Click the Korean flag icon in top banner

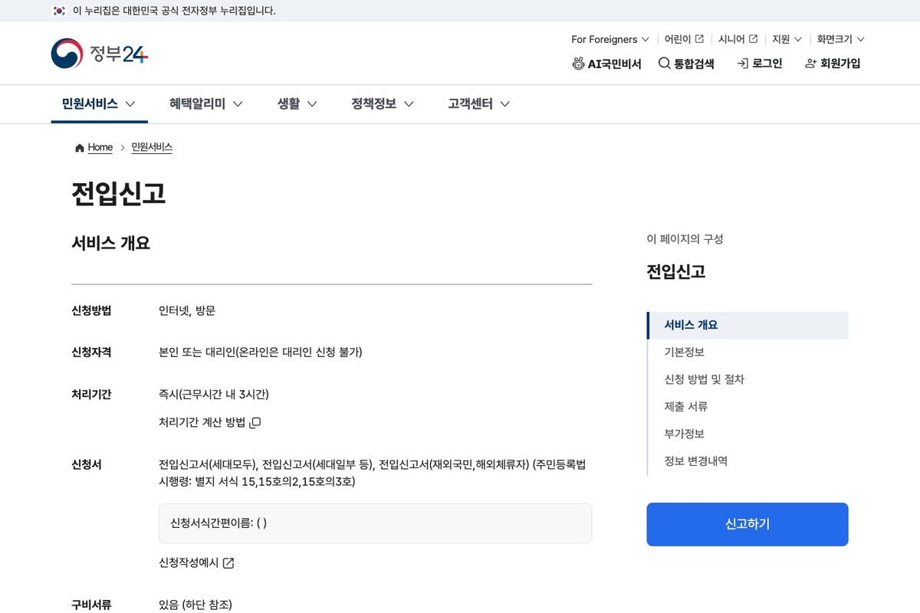(x=59, y=11)
